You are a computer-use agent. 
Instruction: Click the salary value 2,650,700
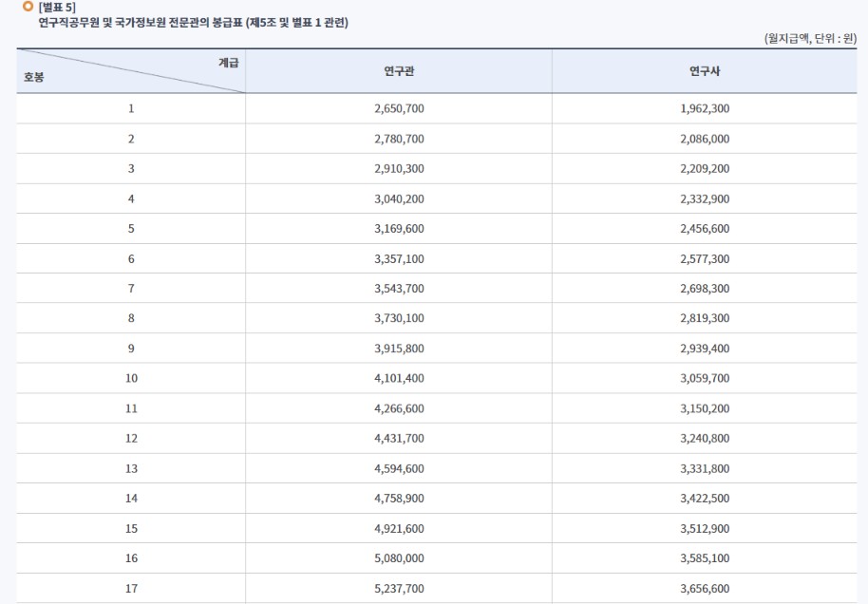point(399,108)
